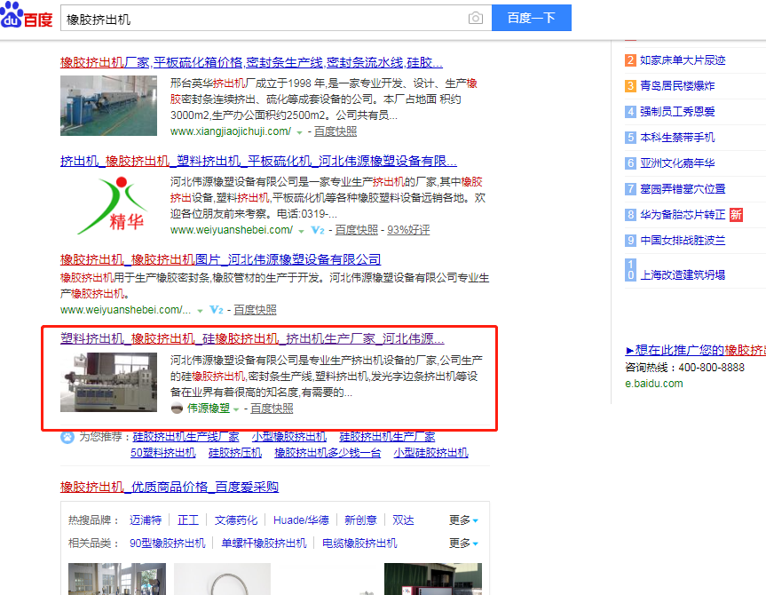Image resolution: width=766 pixels, height=595 pixels.
Task: Click the V2 badge next to 93%好评 result
Action: tap(318, 230)
